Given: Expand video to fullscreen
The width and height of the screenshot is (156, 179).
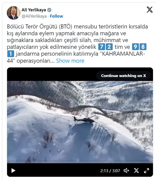Looking at the screenshot, I should pyautogui.click(x=146, y=170).
